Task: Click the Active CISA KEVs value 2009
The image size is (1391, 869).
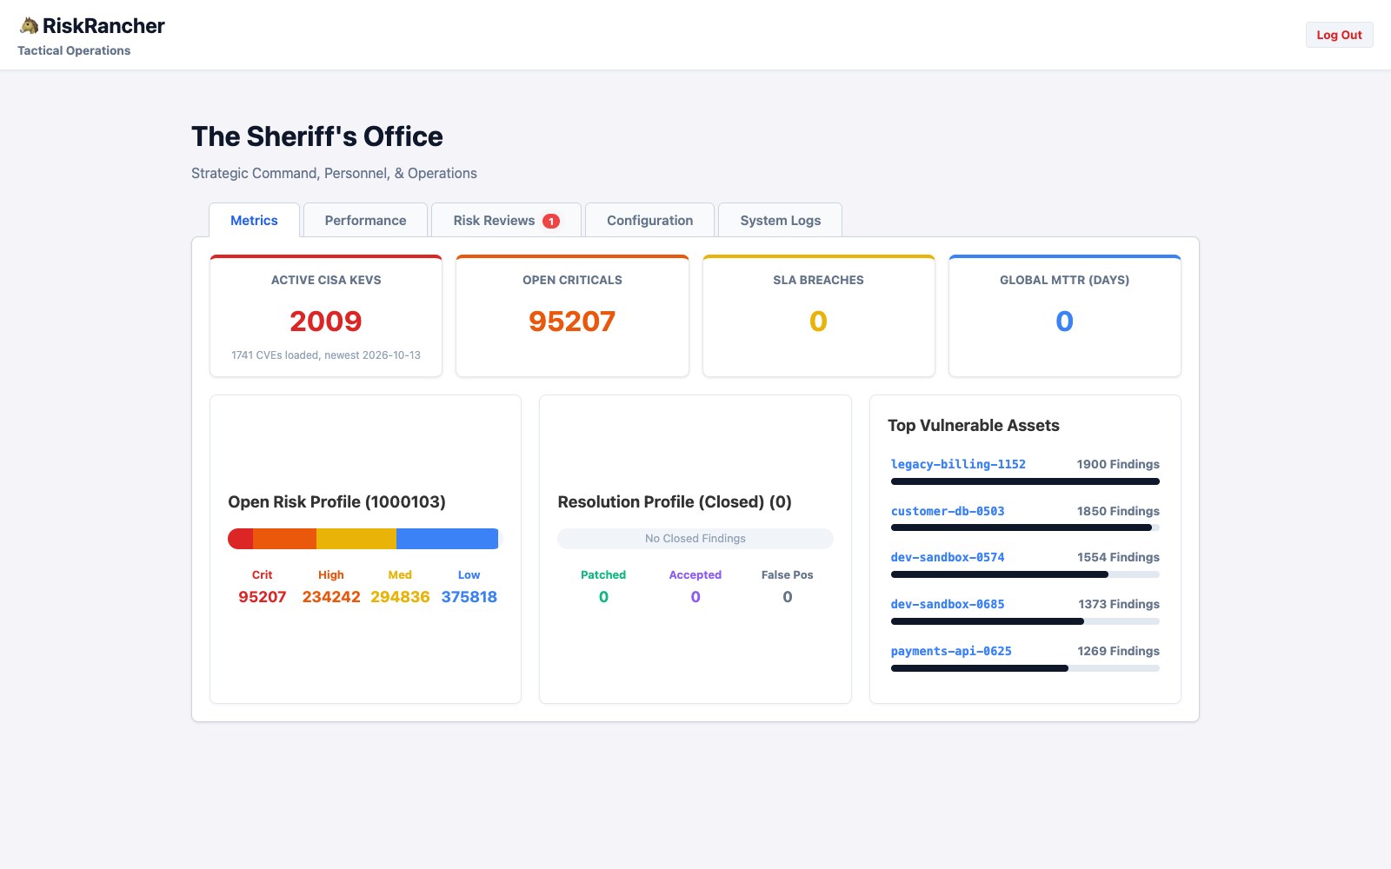Action: pos(326,322)
